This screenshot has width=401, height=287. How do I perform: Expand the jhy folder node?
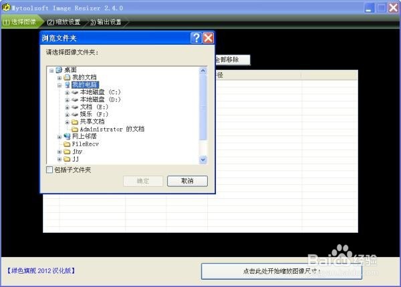[x=59, y=152]
